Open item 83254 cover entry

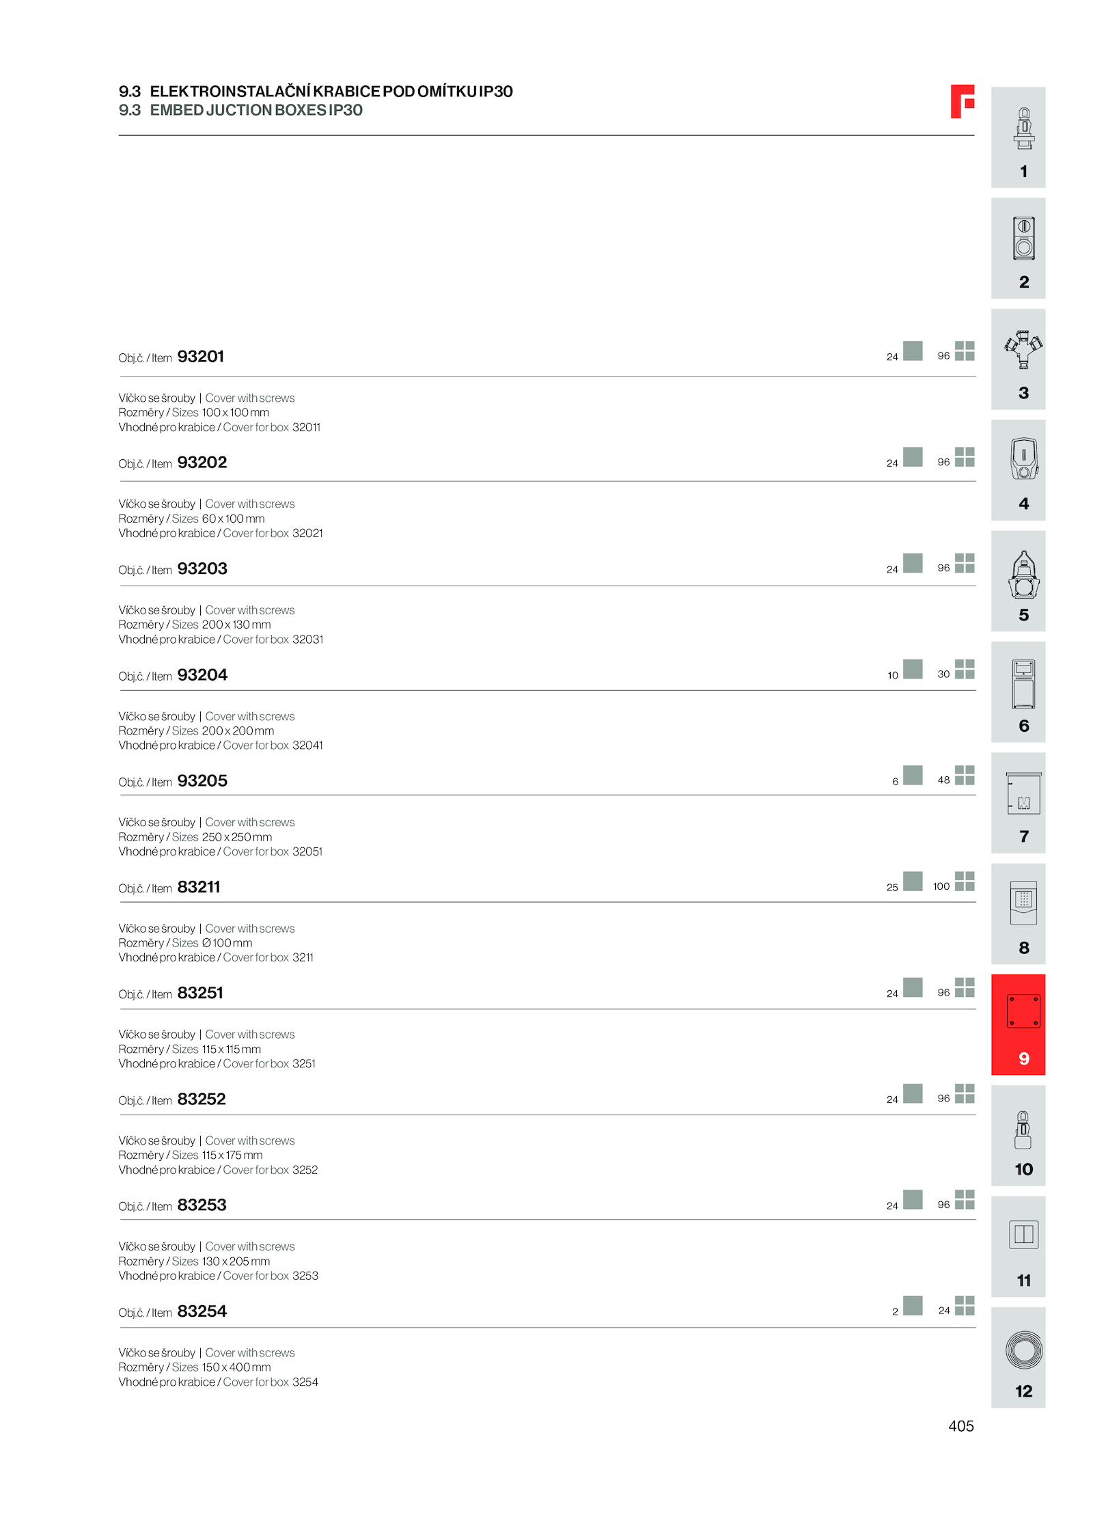pos(202,1311)
